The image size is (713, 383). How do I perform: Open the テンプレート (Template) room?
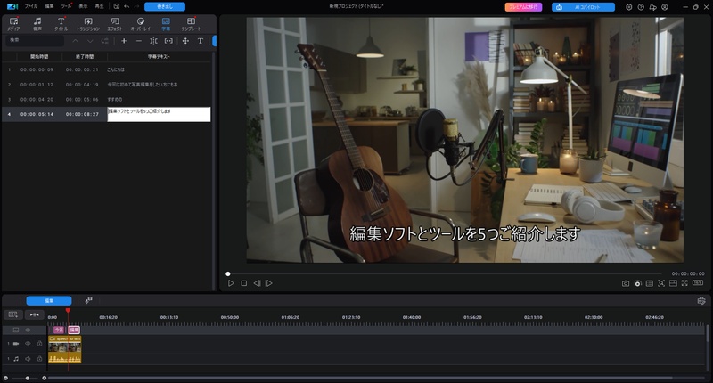tap(191, 24)
